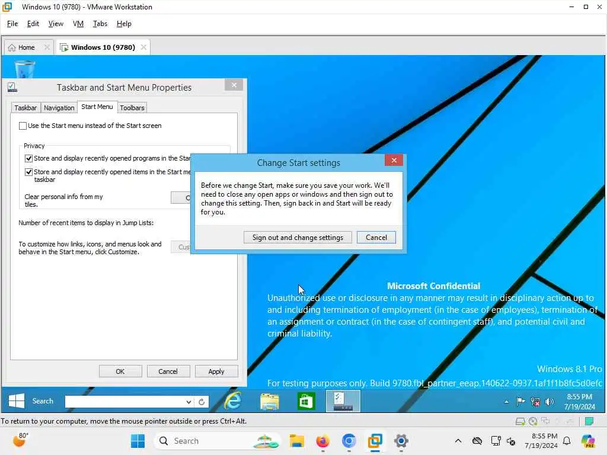Click the partly hidden Clear personal info button
The width and height of the screenshot is (607, 455).
point(181,198)
